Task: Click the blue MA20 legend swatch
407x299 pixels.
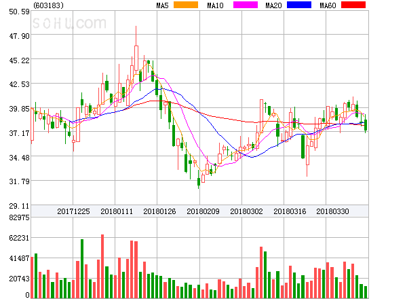Action: pos(299,5)
